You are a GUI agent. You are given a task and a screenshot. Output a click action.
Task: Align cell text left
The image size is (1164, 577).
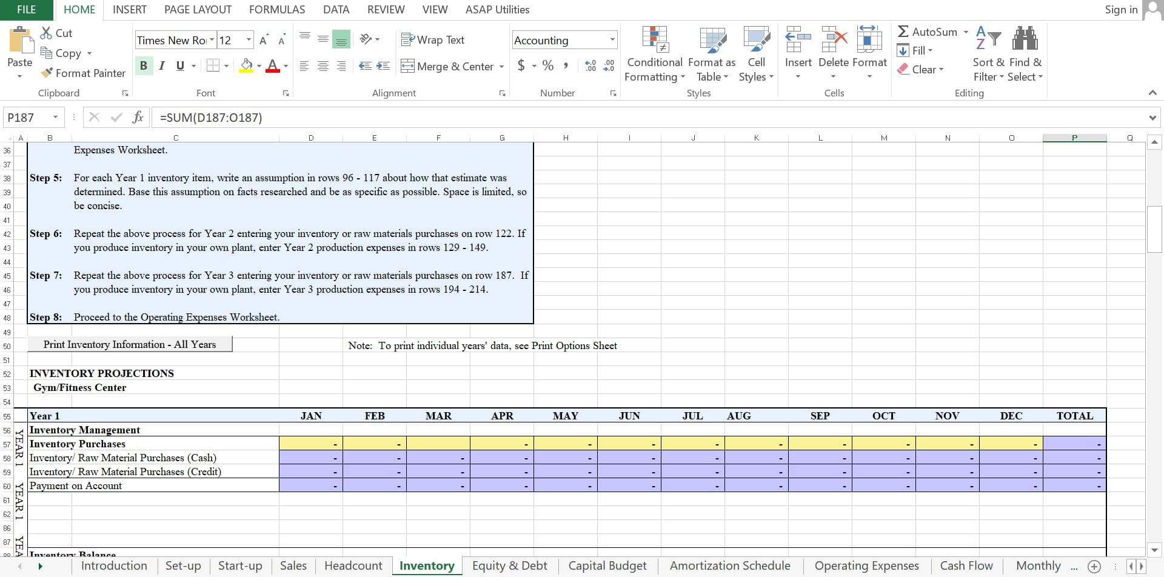tap(304, 66)
